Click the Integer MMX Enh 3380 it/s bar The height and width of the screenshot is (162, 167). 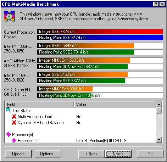tap(65, 89)
